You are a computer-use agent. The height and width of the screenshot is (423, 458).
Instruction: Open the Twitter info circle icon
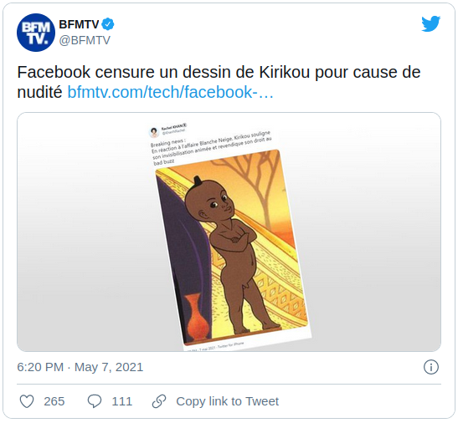(431, 367)
